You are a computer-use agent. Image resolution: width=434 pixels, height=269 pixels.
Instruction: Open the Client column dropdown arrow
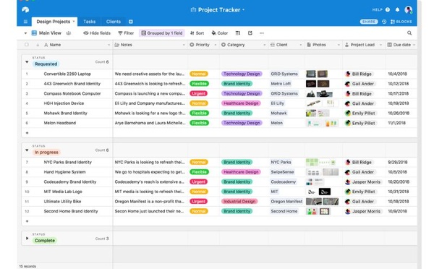click(x=301, y=45)
